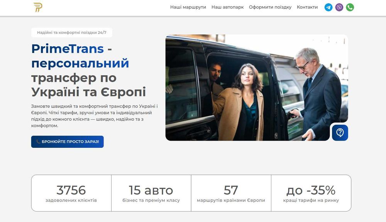
Task: Click the green phone call icon
Action: [350, 7]
